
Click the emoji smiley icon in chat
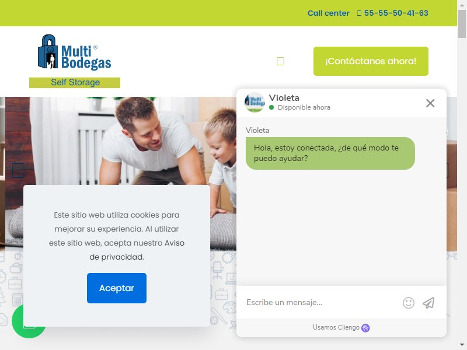tap(408, 303)
